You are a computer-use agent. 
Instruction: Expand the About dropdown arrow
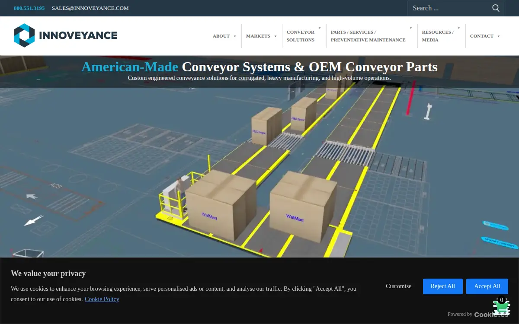235,36
